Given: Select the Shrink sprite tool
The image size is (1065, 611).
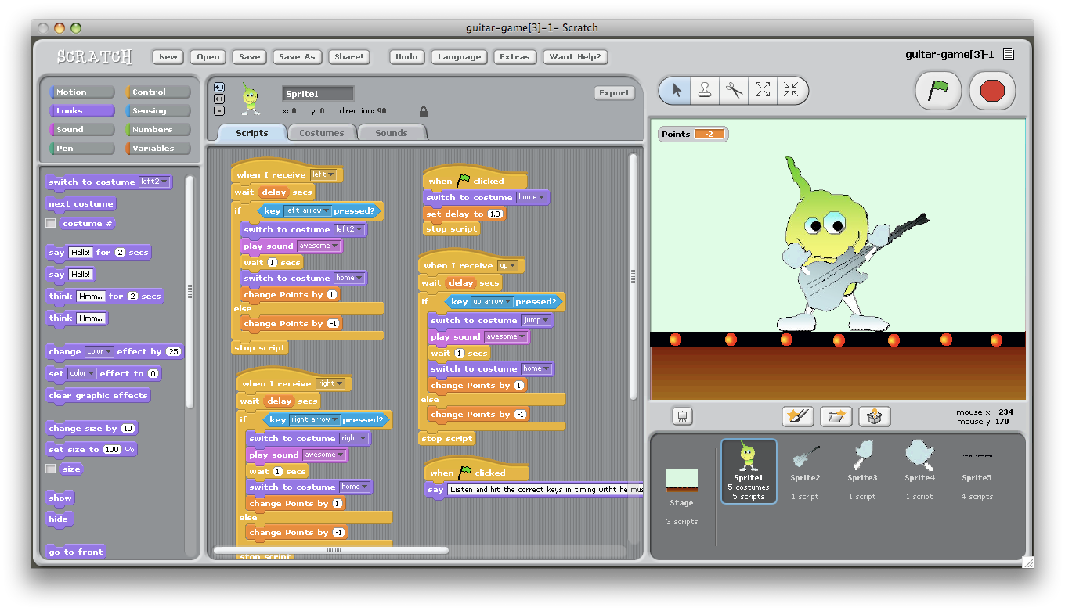Looking at the screenshot, I should click(x=792, y=91).
